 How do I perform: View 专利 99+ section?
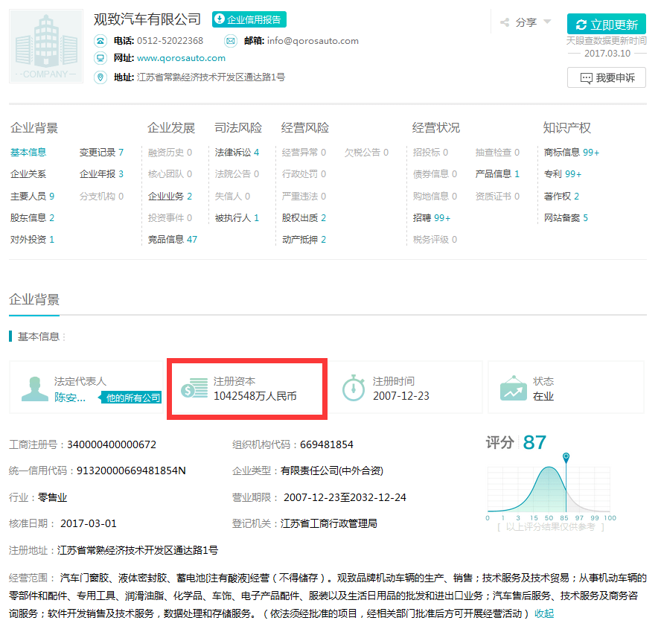[563, 173]
